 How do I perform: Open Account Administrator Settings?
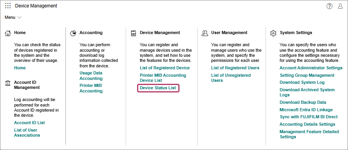point(311,68)
